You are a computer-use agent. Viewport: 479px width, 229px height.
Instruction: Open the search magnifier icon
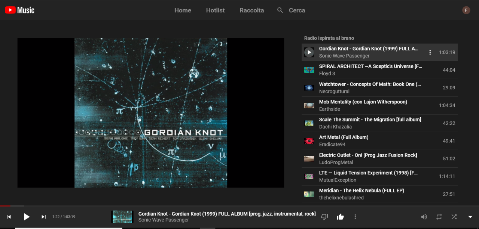[x=280, y=10]
